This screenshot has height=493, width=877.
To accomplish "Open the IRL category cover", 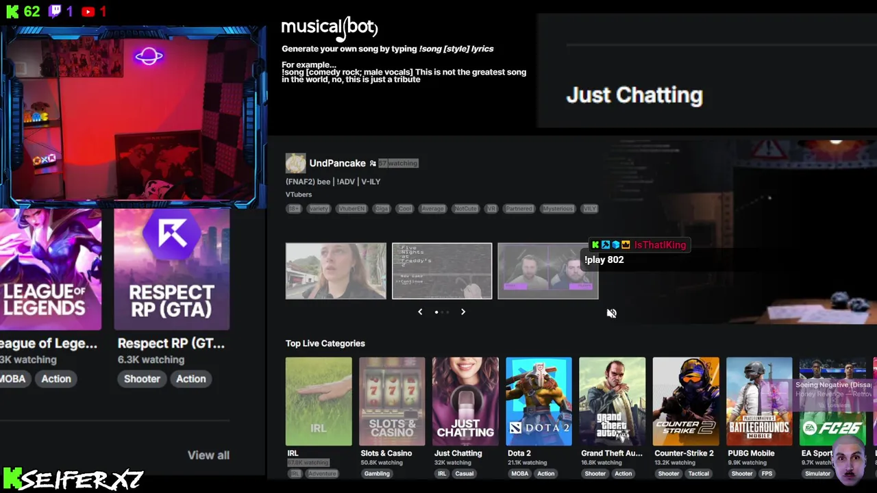I will pos(319,401).
